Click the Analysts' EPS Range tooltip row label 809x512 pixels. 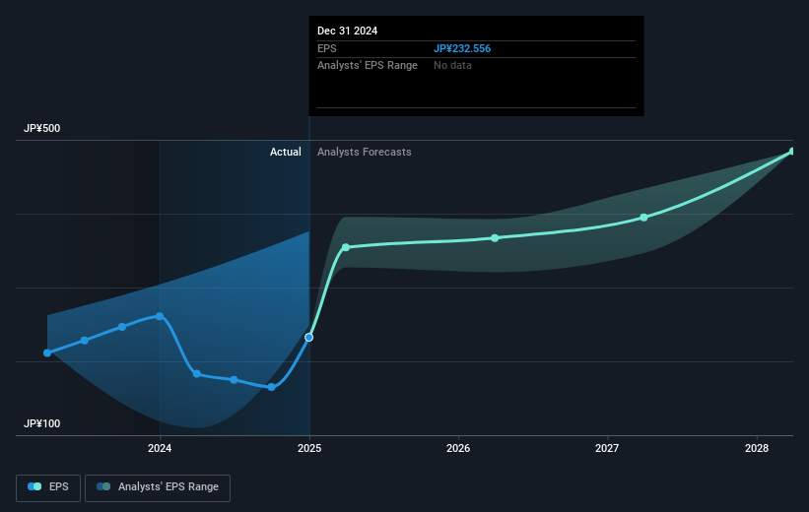(x=368, y=66)
